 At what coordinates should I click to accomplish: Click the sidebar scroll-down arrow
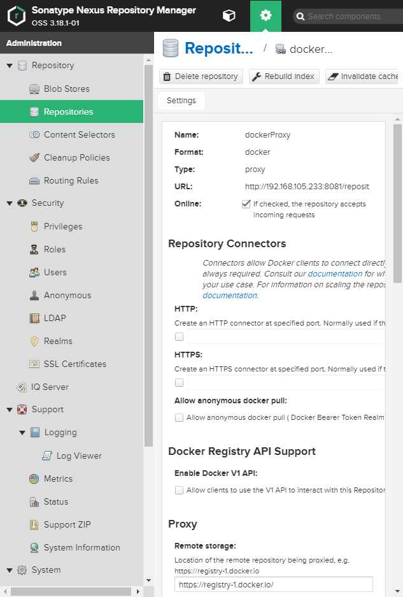pyautogui.click(x=148, y=580)
